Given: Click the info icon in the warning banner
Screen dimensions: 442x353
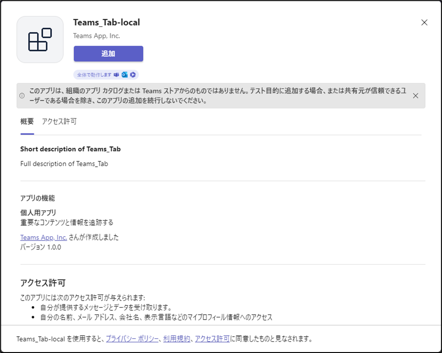Looking at the screenshot, I should 22,96.
